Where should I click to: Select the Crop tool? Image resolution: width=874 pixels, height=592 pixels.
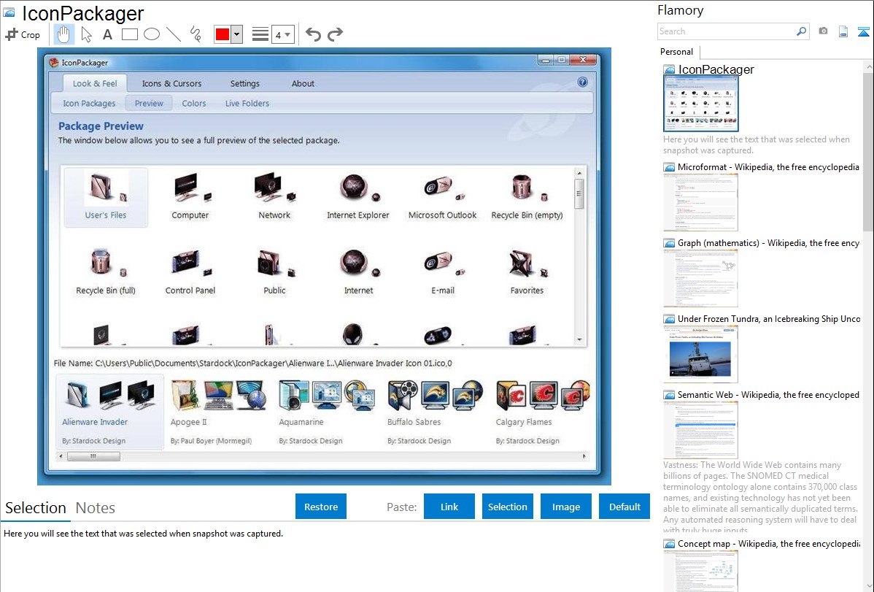tap(23, 34)
